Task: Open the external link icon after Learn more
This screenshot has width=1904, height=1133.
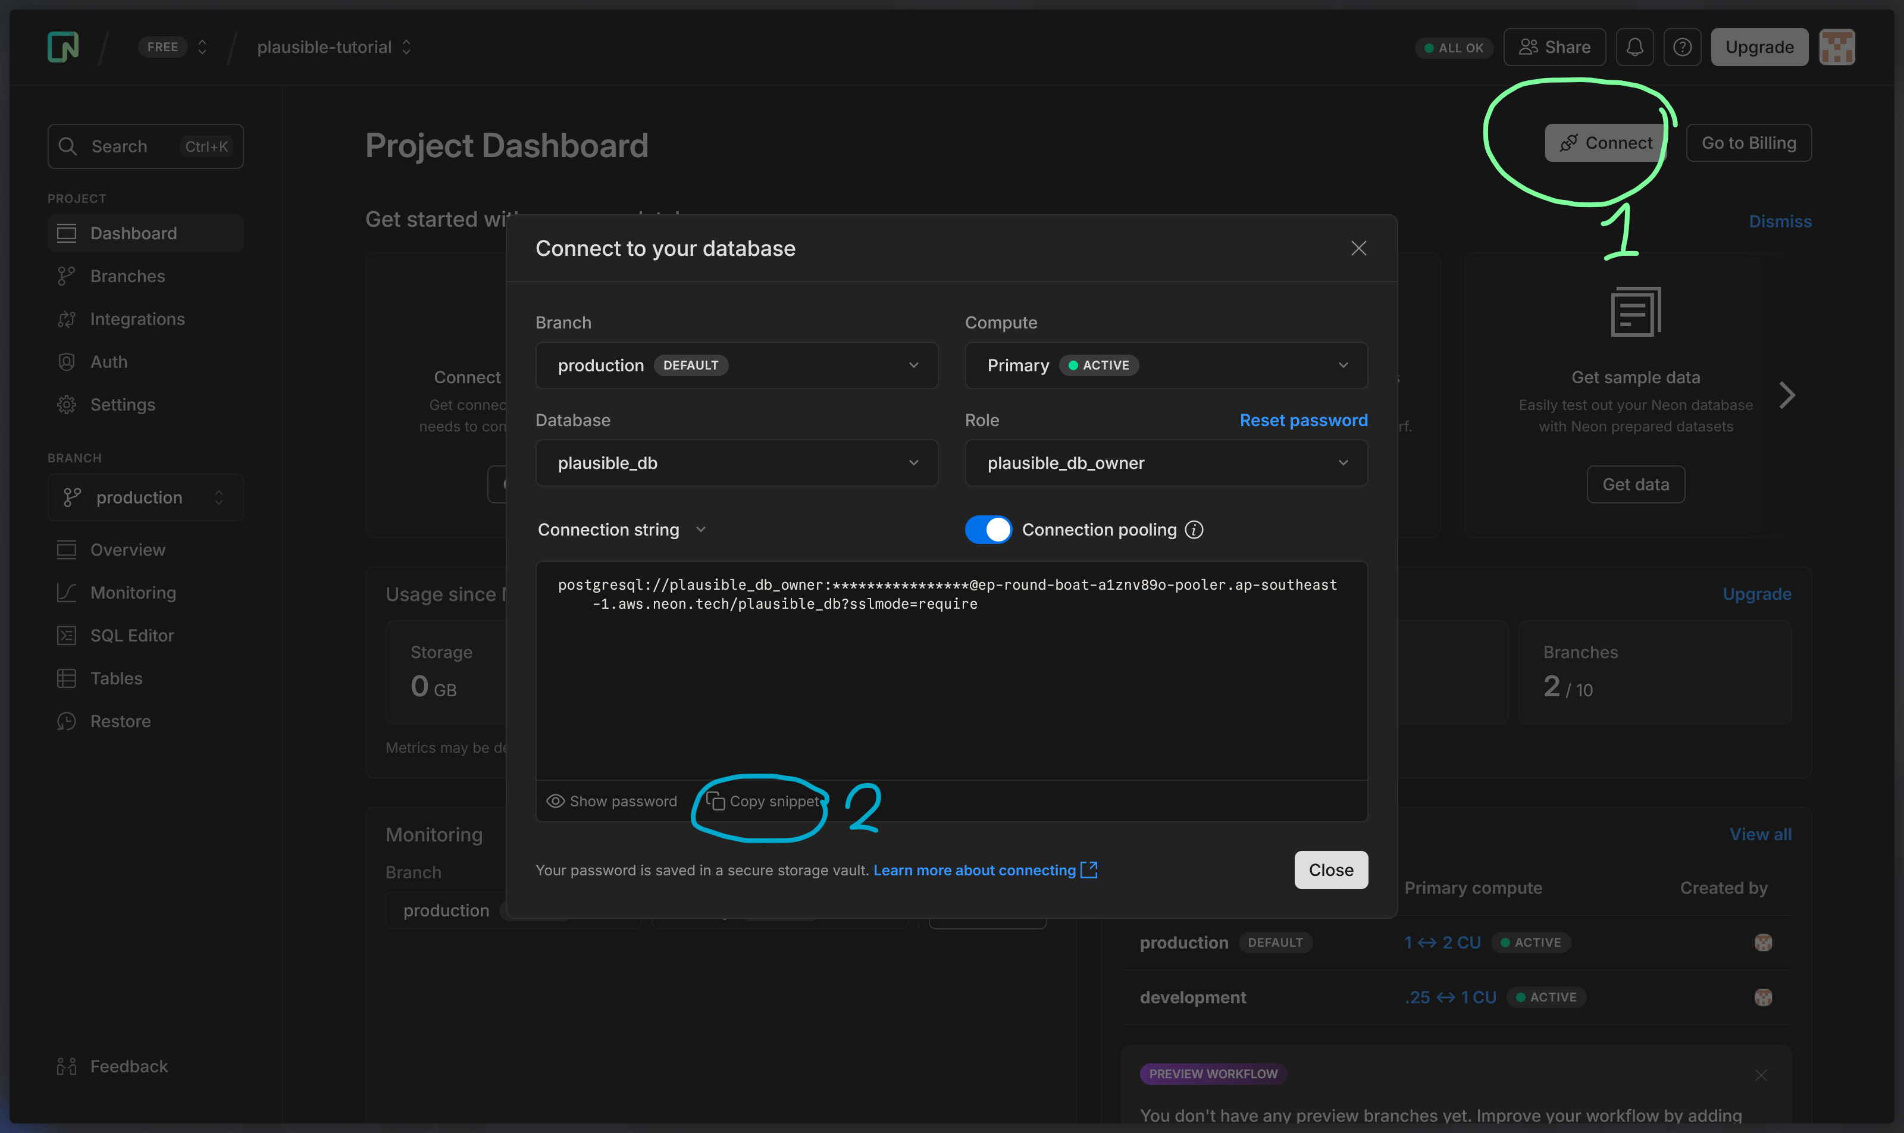Action: pyautogui.click(x=1089, y=869)
